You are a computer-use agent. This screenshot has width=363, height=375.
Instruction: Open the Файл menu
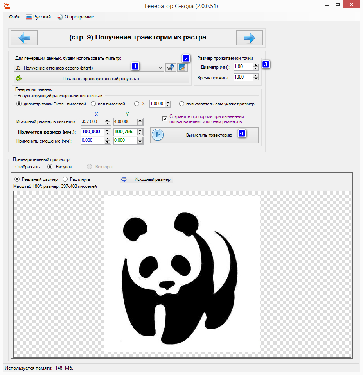pyautogui.click(x=14, y=17)
